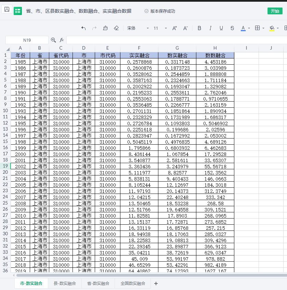
Task: Click into the formula bar
Action: (177, 40)
